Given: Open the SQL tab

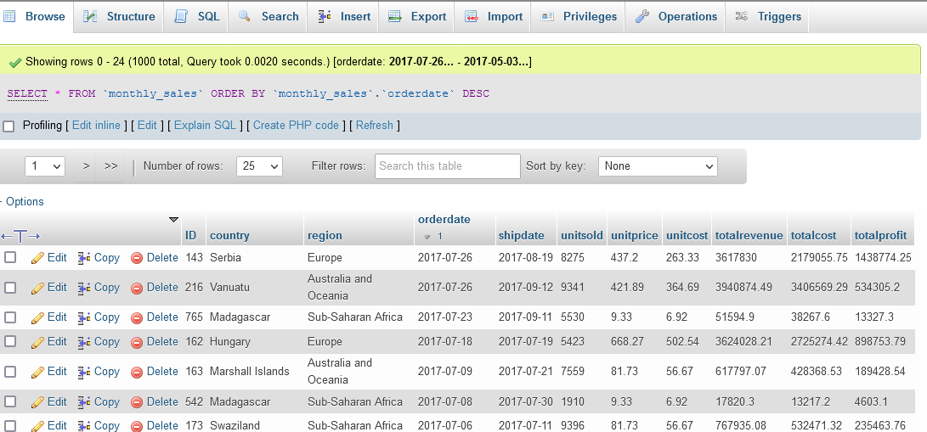Looking at the screenshot, I should tap(197, 16).
